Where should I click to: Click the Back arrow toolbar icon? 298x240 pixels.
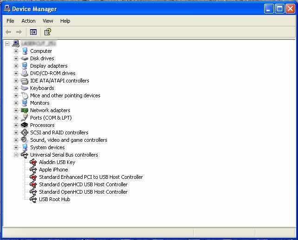click(8, 32)
